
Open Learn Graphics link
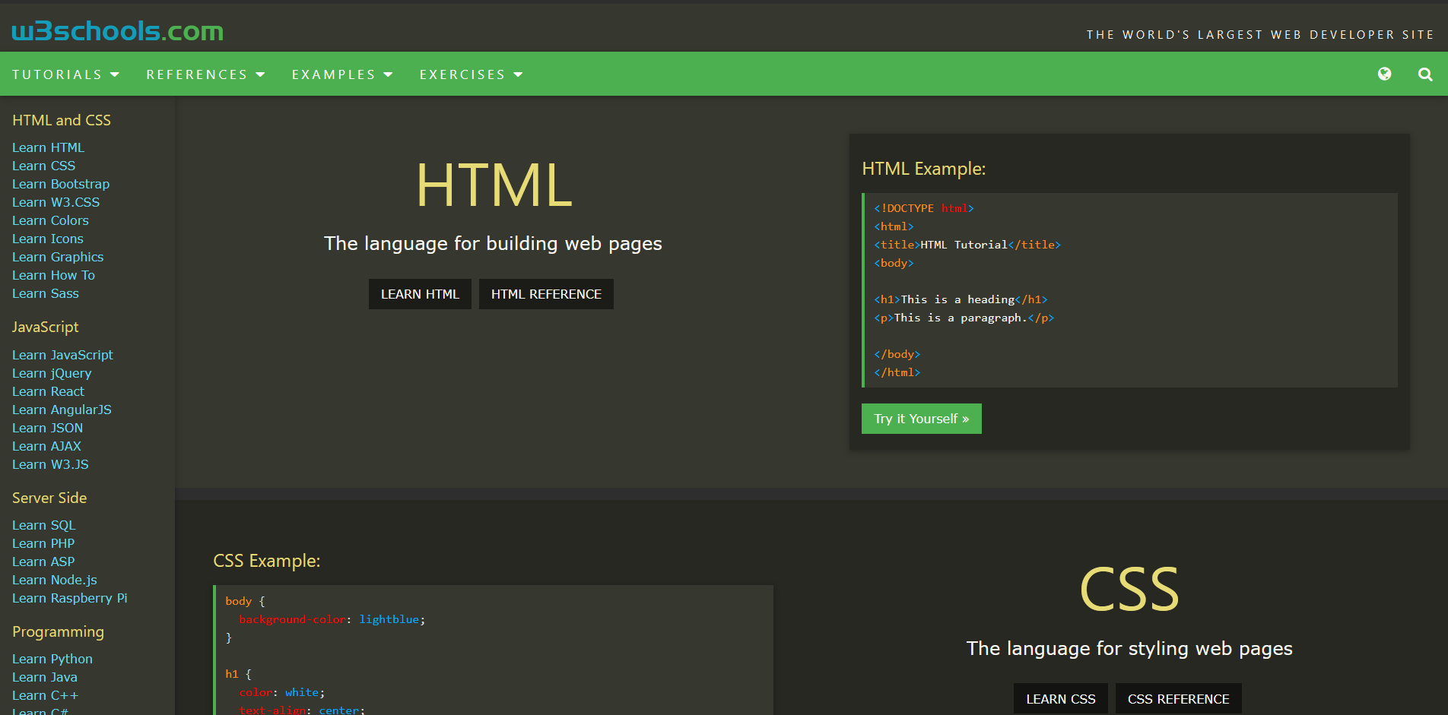click(x=58, y=257)
